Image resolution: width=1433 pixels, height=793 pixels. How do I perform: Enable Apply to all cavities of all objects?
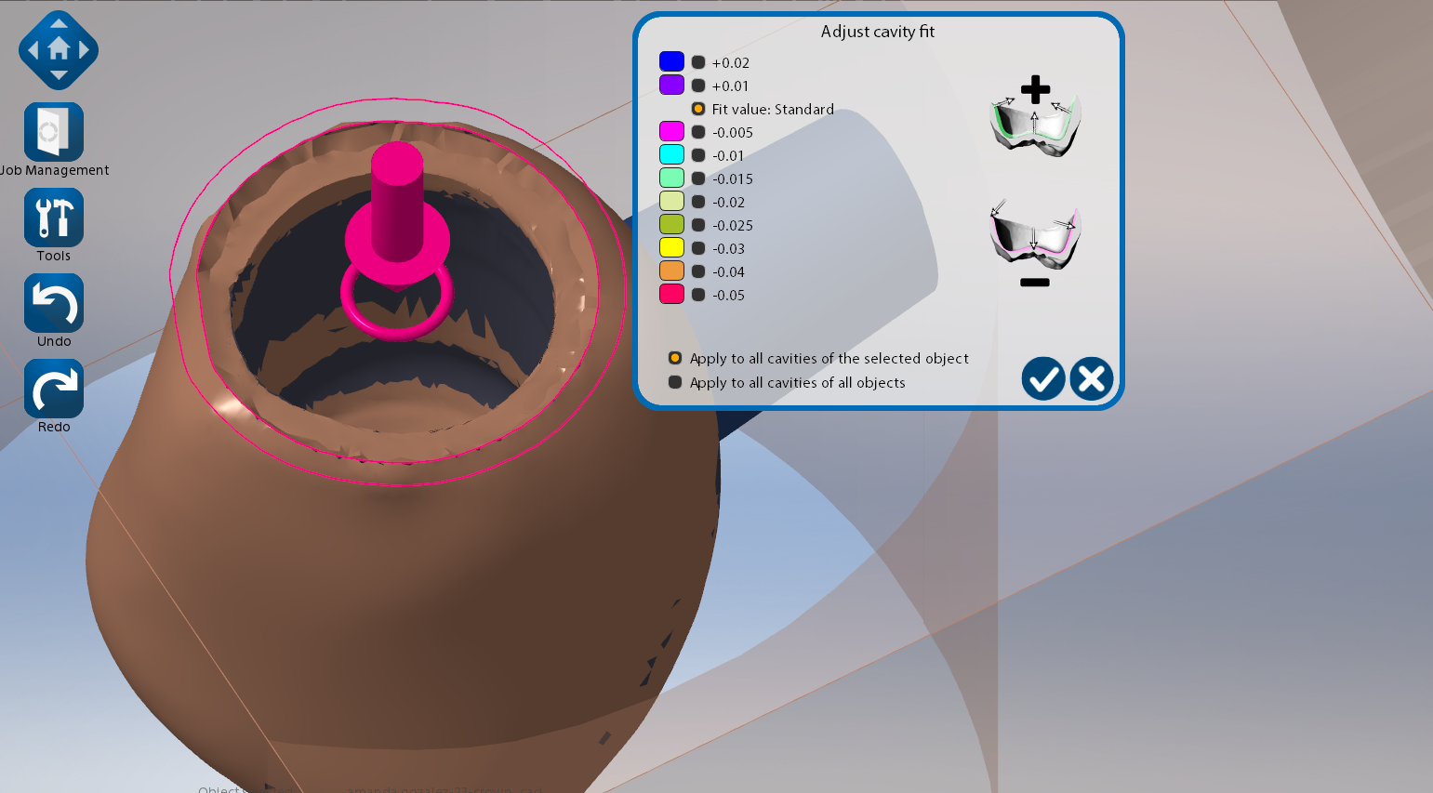coord(675,382)
